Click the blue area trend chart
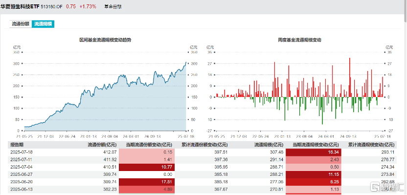 [x=105, y=96]
